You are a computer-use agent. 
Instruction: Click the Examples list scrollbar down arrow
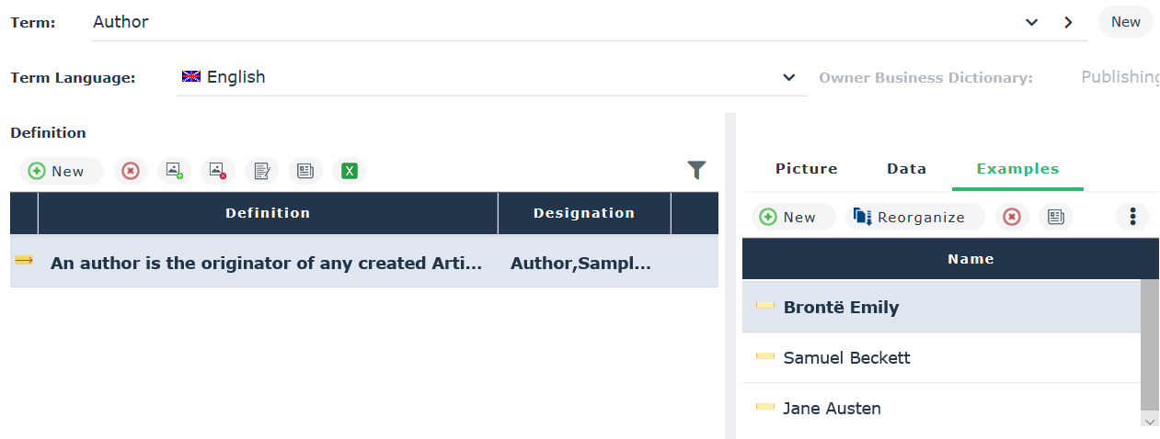point(1150,420)
